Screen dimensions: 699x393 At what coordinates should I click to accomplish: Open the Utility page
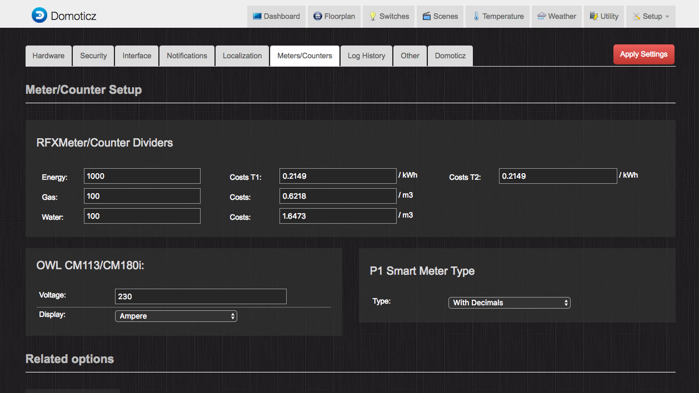(x=603, y=16)
